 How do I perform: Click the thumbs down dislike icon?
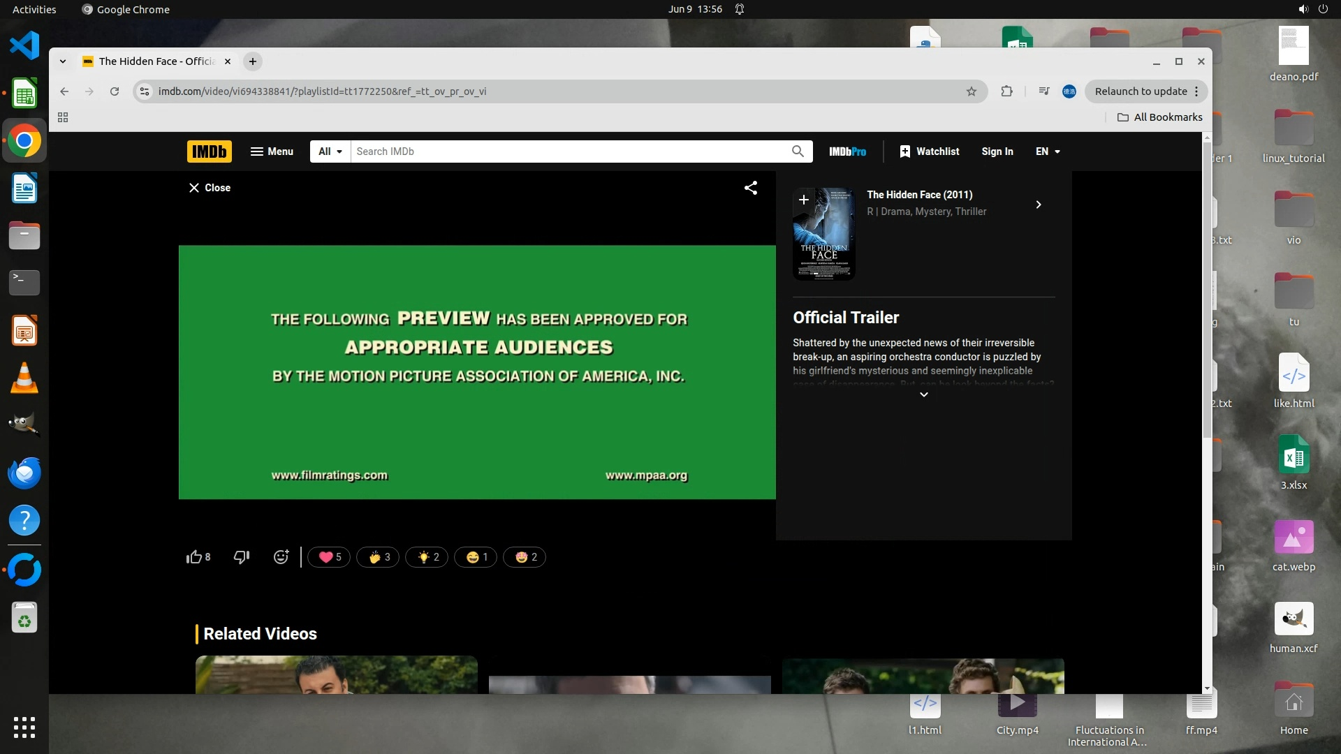(x=242, y=557)
